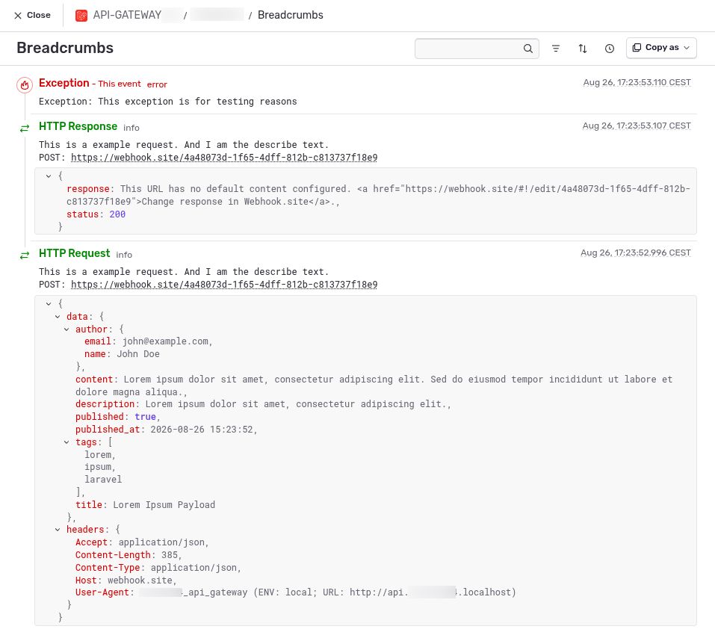Open webhook.site URL in HTTP Response

(224, 158)
